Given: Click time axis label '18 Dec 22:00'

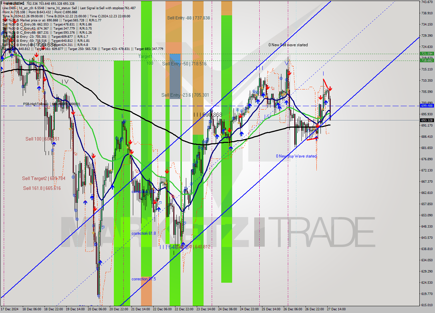Looking at the screenshot, I should [x=53, y=309].
